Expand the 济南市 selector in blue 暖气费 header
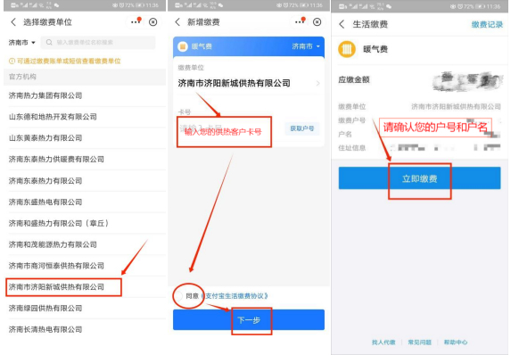 [x=306, y=46]
